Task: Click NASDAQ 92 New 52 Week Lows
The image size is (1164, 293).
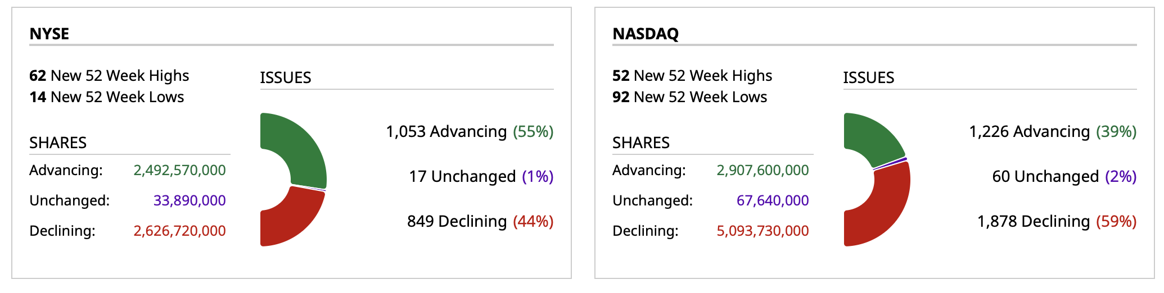Action: [689, 97]
